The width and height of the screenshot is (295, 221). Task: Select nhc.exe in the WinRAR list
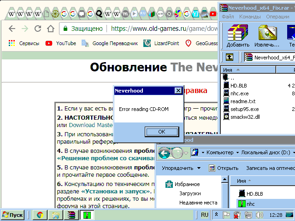pyautogui.click(x=236, y=93)
